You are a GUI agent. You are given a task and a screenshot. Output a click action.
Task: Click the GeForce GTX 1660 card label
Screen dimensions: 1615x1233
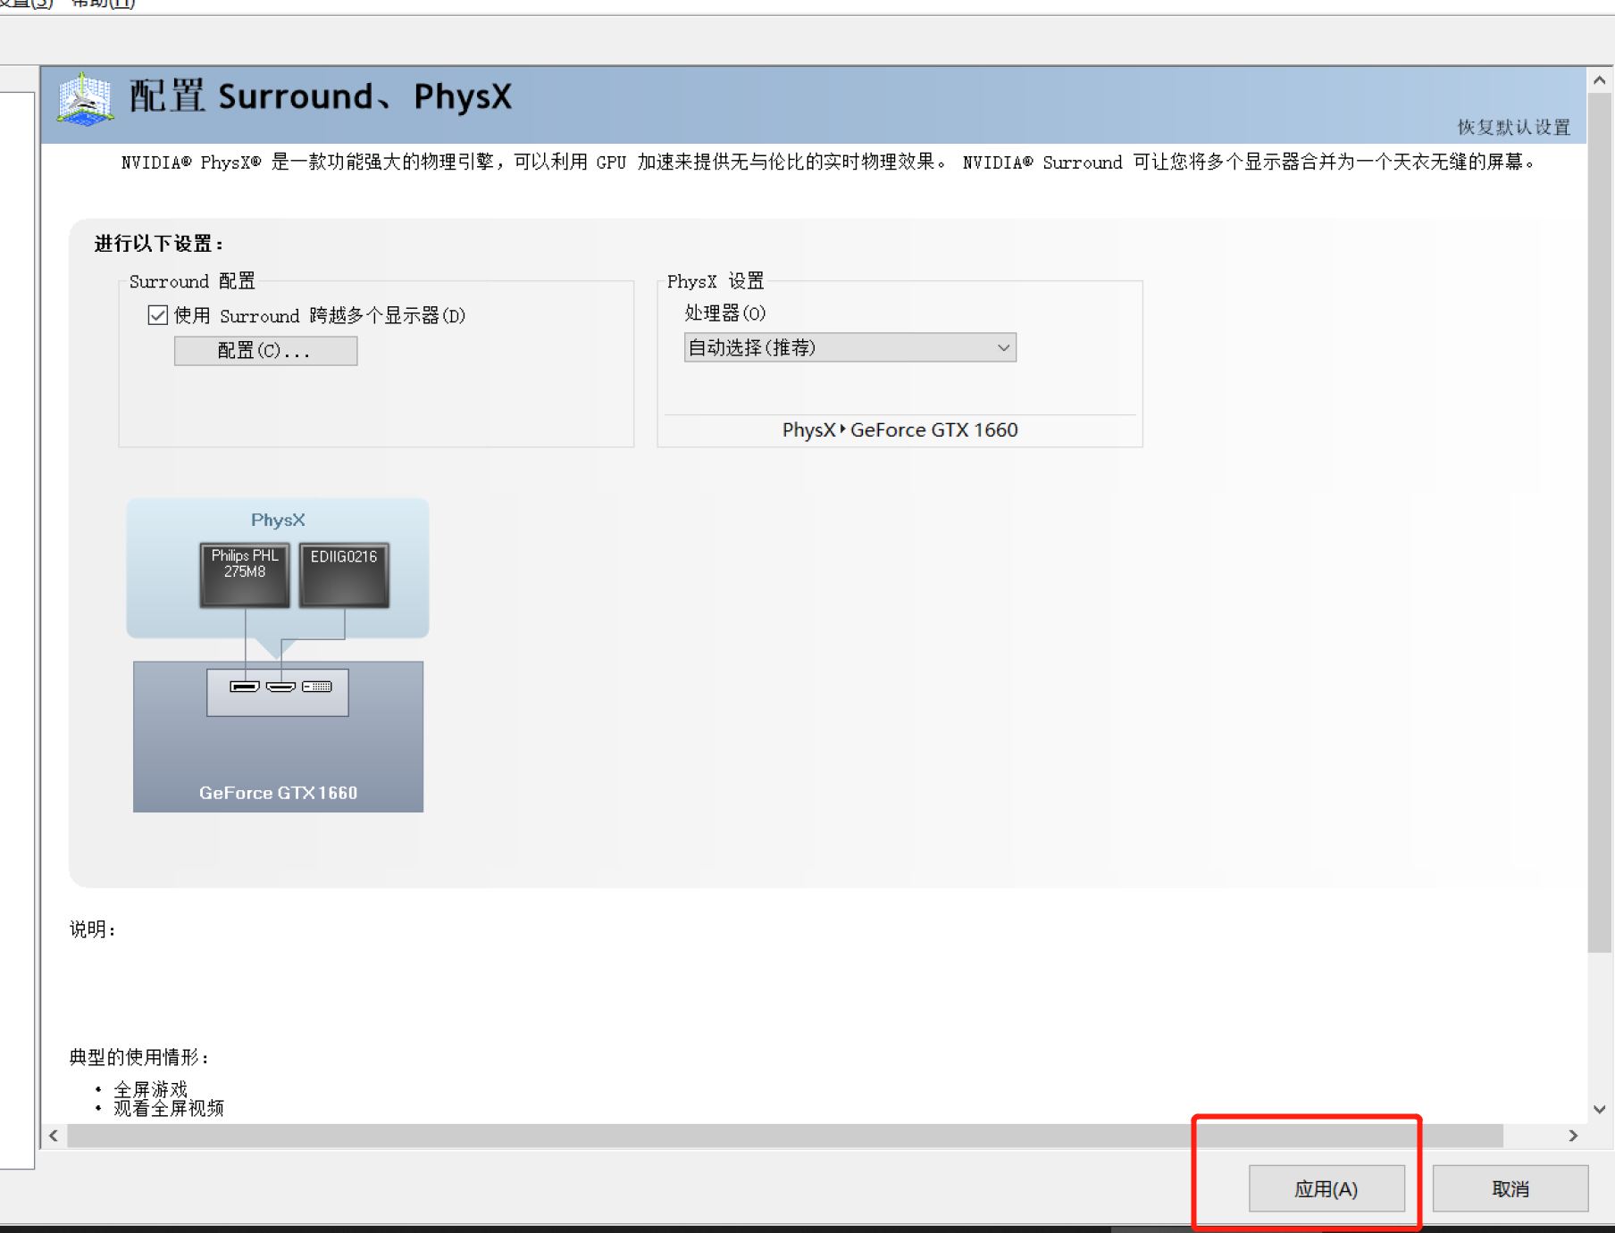pyautogui.click(x=278, y=793)
